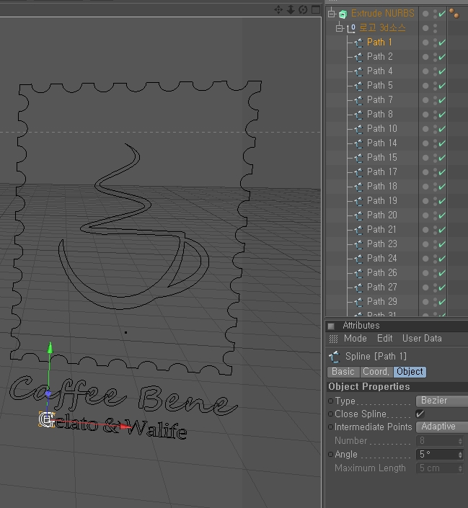The image size is (468, 508).
Task: Click the spline icon of Path 7
Action: coord(358,100)
